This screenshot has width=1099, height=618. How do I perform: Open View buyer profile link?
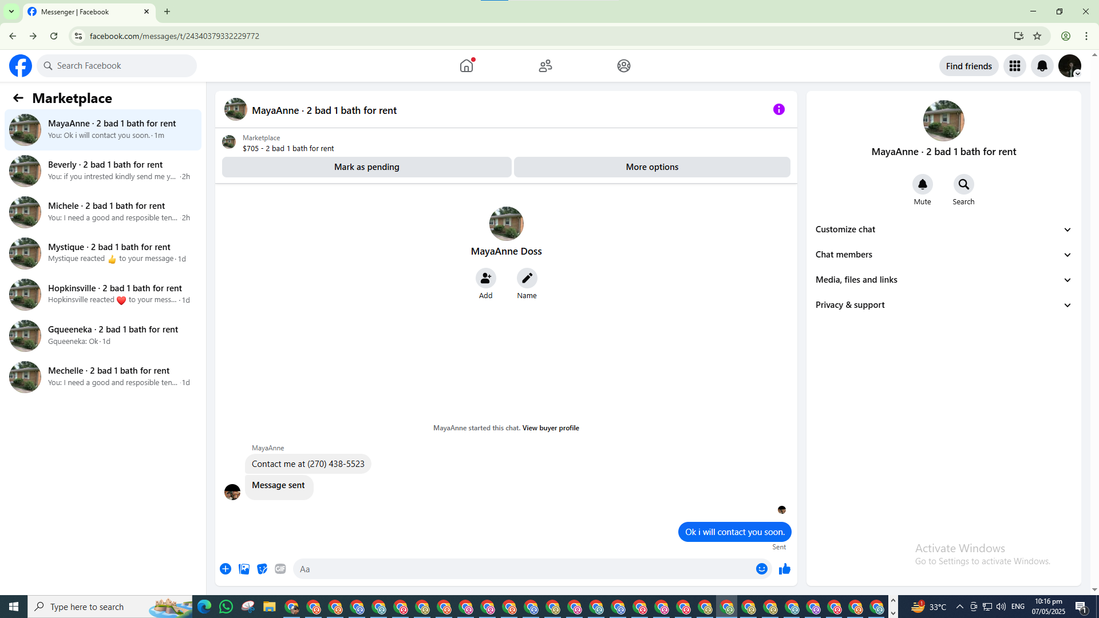pos(550,428)
